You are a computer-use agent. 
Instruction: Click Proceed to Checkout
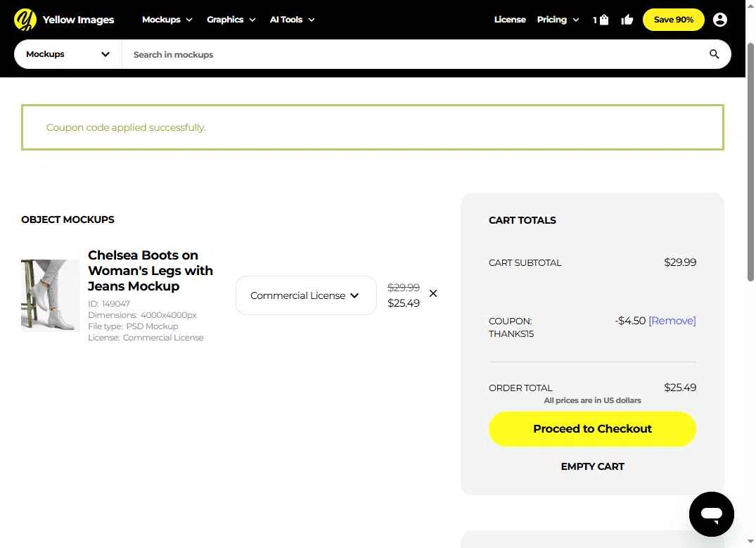[592, 429]
